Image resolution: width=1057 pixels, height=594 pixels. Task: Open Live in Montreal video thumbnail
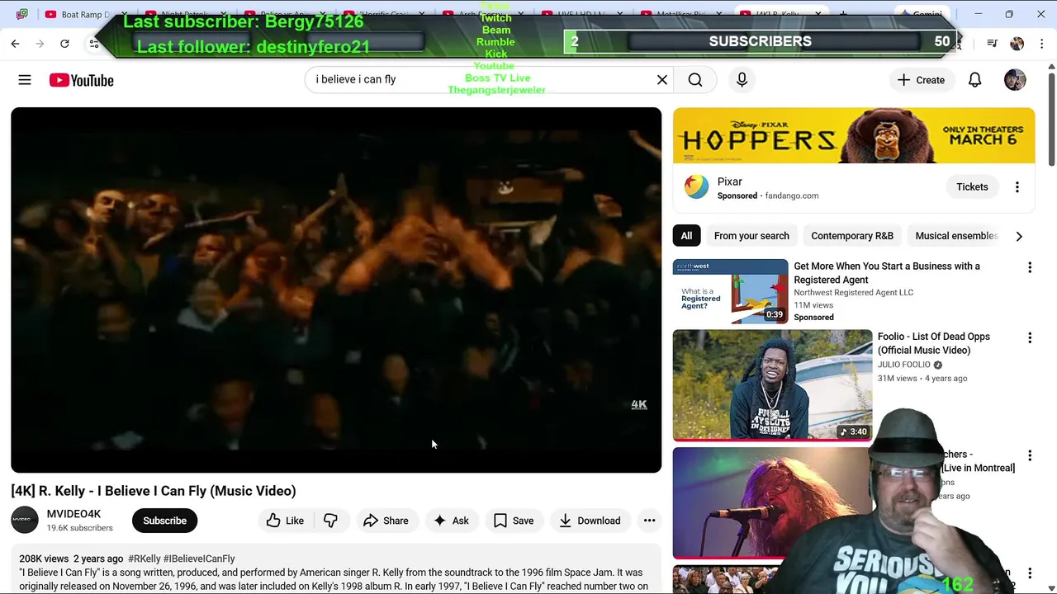click(x=772, y=502)
